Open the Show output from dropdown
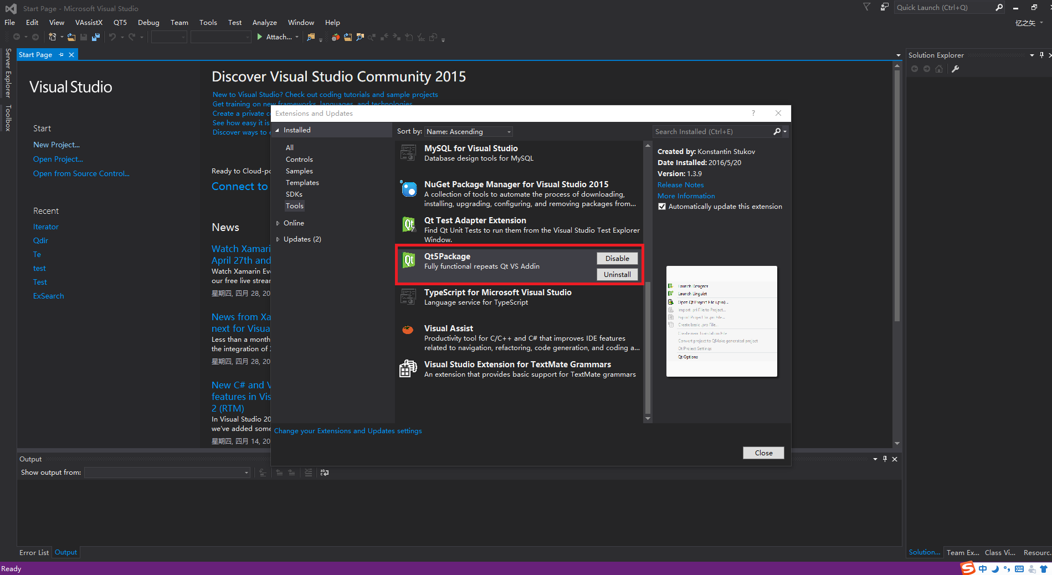Screen dimensions: 1052x575 [x=167, y=473]
